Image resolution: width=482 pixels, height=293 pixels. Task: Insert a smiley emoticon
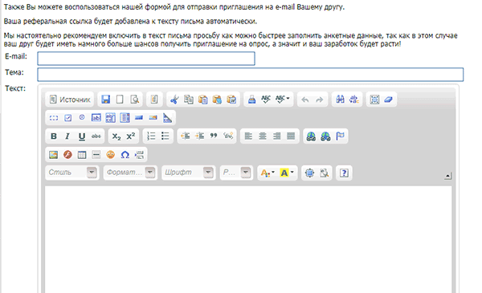coord(110,154)
